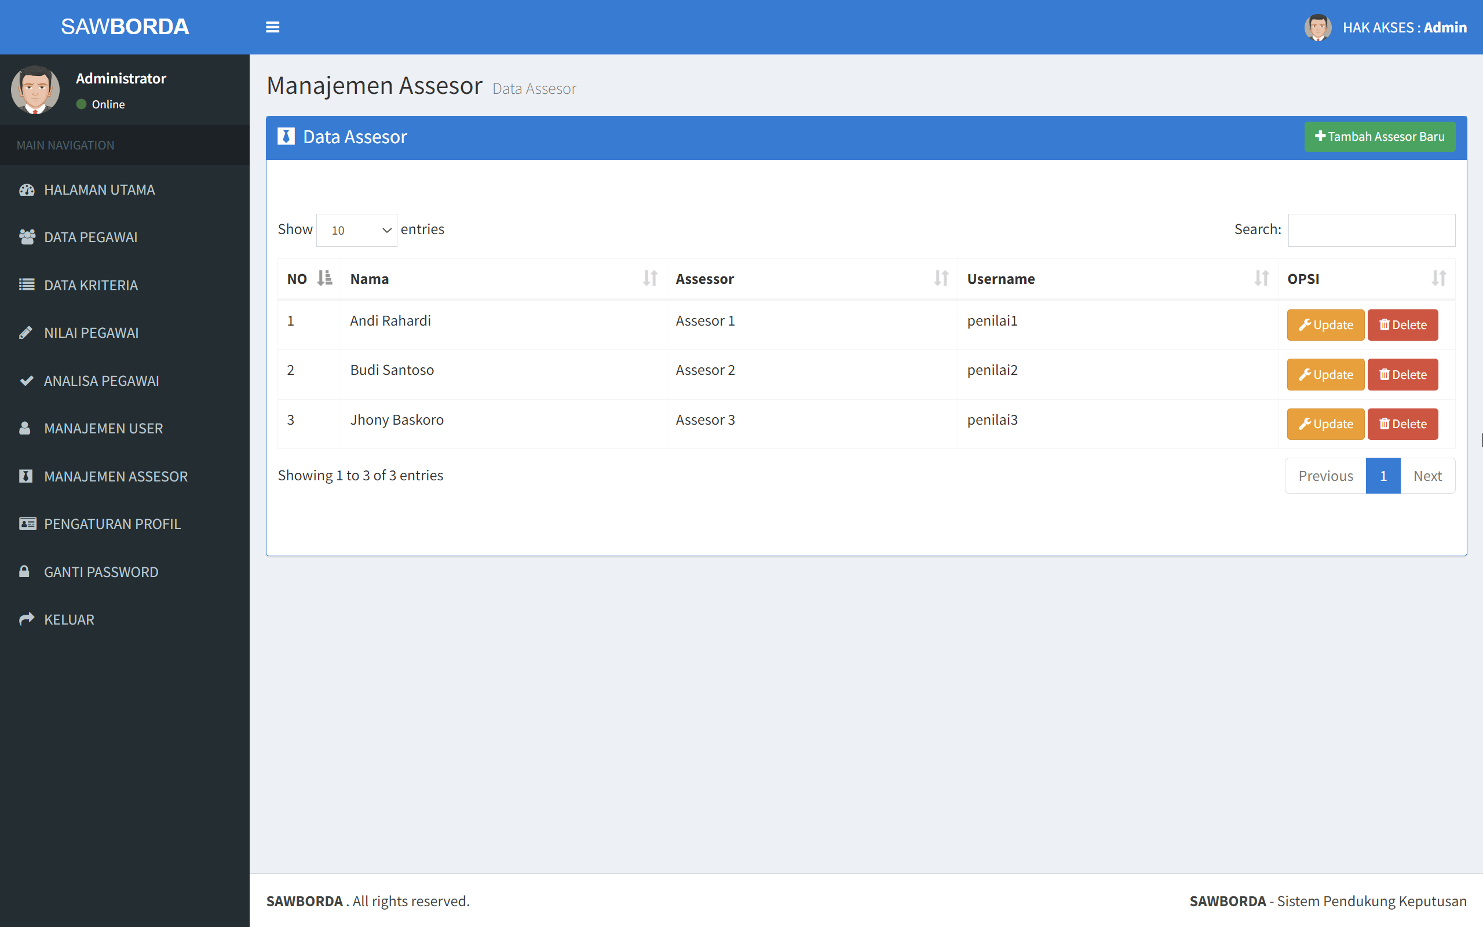Screen dimensions: 1483x927
Task: Open the MANAJEMEN ASSESOR menu item
Action: [x=116, y=476]
